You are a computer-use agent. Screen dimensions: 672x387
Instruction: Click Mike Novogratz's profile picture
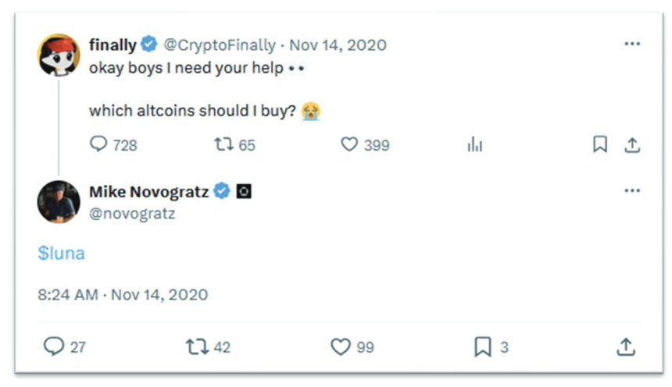[59, 201]
